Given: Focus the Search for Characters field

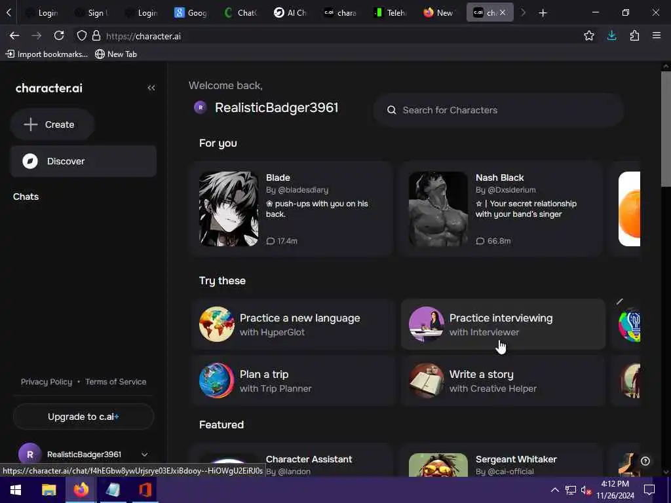Looking at the screenshot, I should point(498,110).
